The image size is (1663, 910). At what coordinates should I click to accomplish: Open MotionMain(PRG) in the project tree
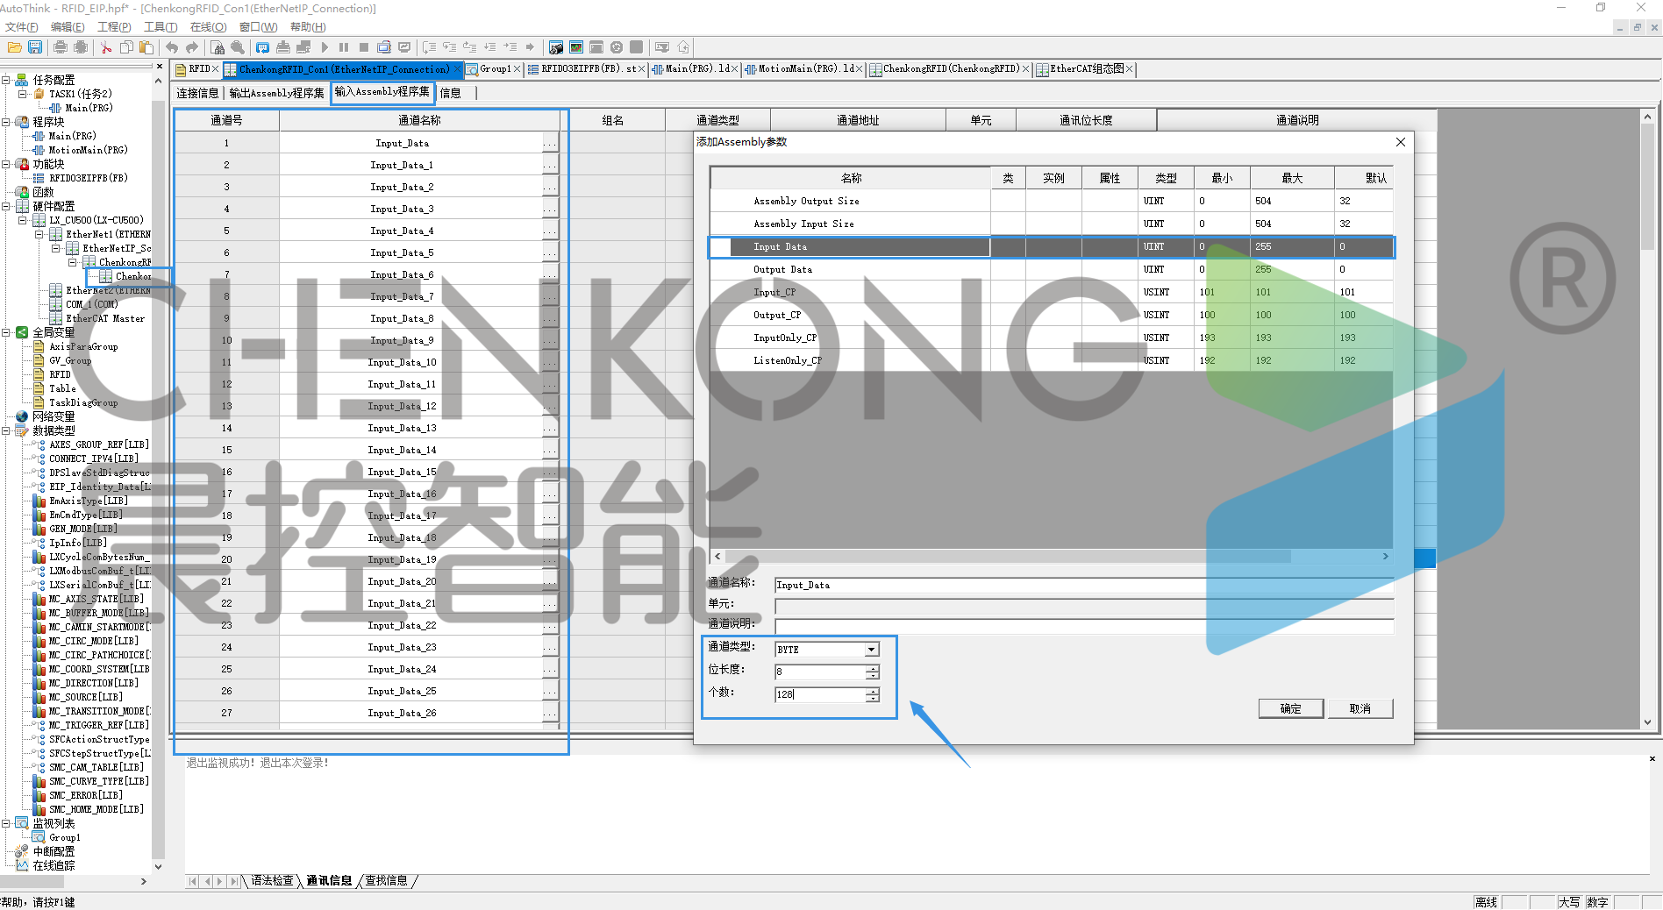[88, 150]
